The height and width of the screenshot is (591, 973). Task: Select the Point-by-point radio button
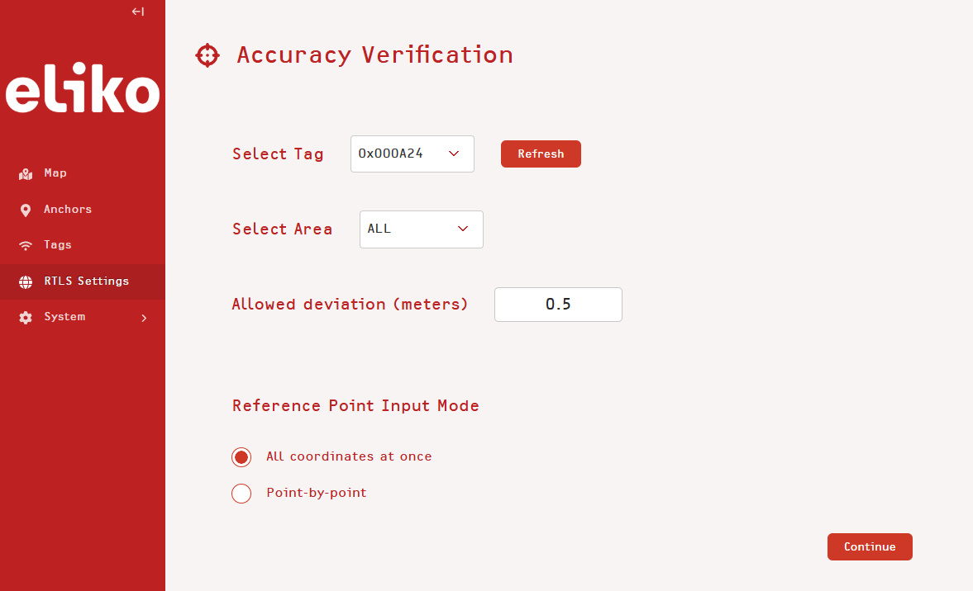(x=241, y=494)
